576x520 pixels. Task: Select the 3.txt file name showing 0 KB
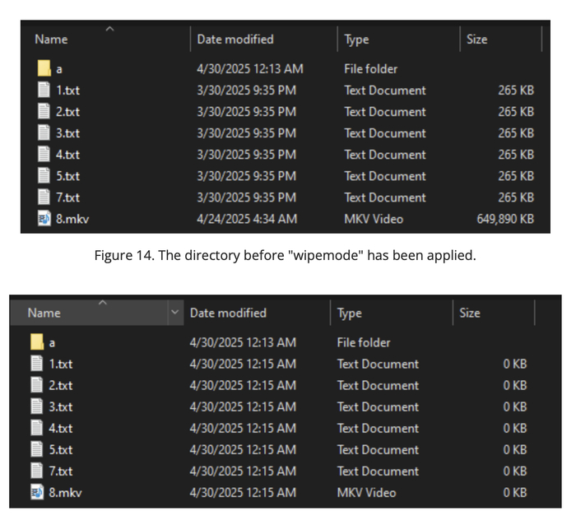coord(61,406)
